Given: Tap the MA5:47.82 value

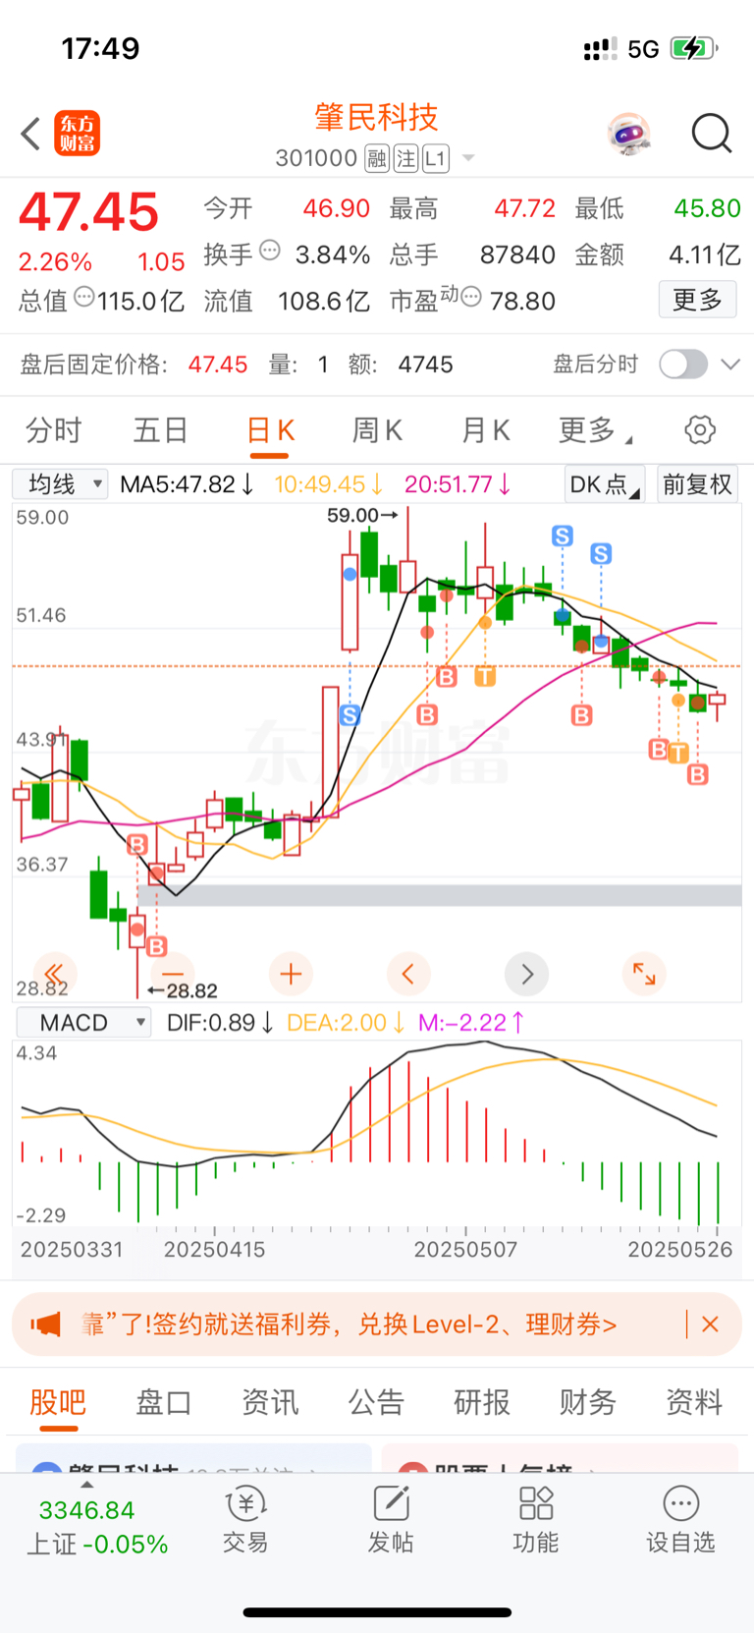Looking at the screenshot, I should [188, 484].
